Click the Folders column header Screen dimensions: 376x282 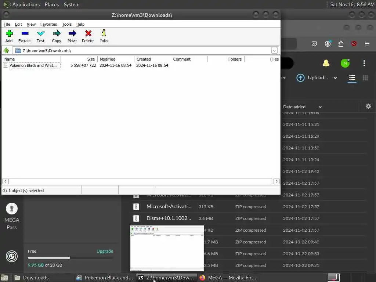[x=226, y=59]
